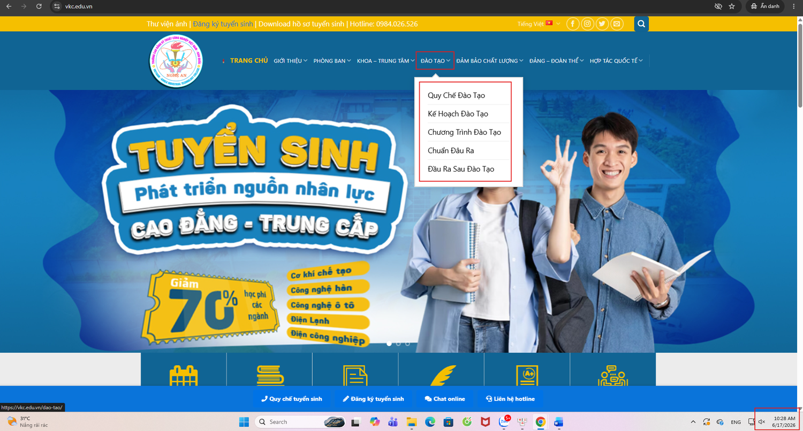The image size is (803, 431).
Task: Open the weather widget showing 31°C
Action: tap(28, 422)
